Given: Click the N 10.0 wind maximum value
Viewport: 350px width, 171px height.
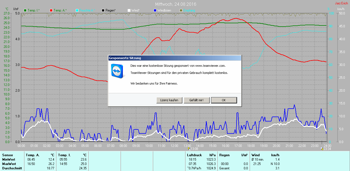Looking at the screenshot, I should coord(275,164).
